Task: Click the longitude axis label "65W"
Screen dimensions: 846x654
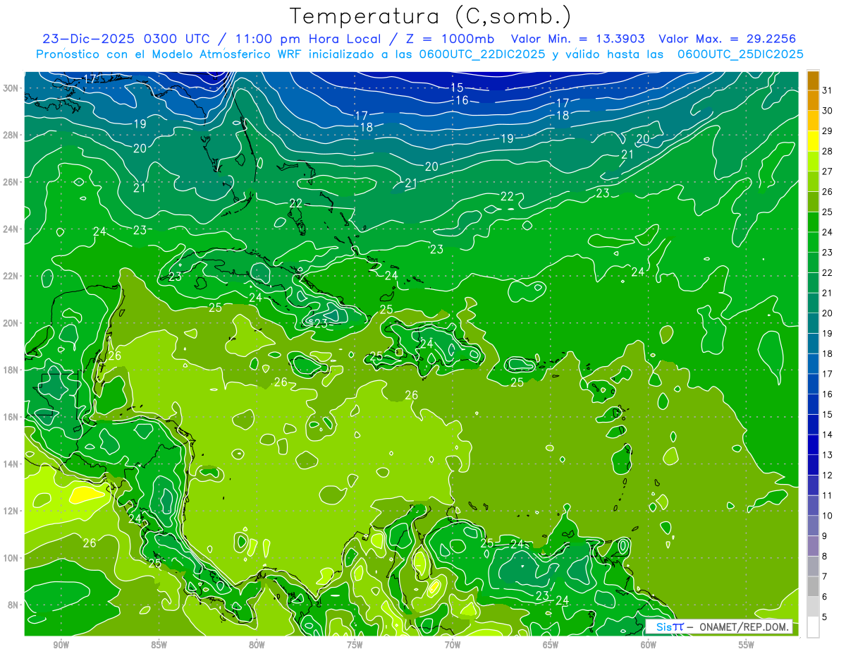Action: (551, 644)
